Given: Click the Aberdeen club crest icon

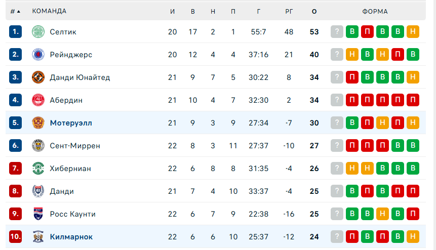Looking at the screenshot, I should point(38,100).
